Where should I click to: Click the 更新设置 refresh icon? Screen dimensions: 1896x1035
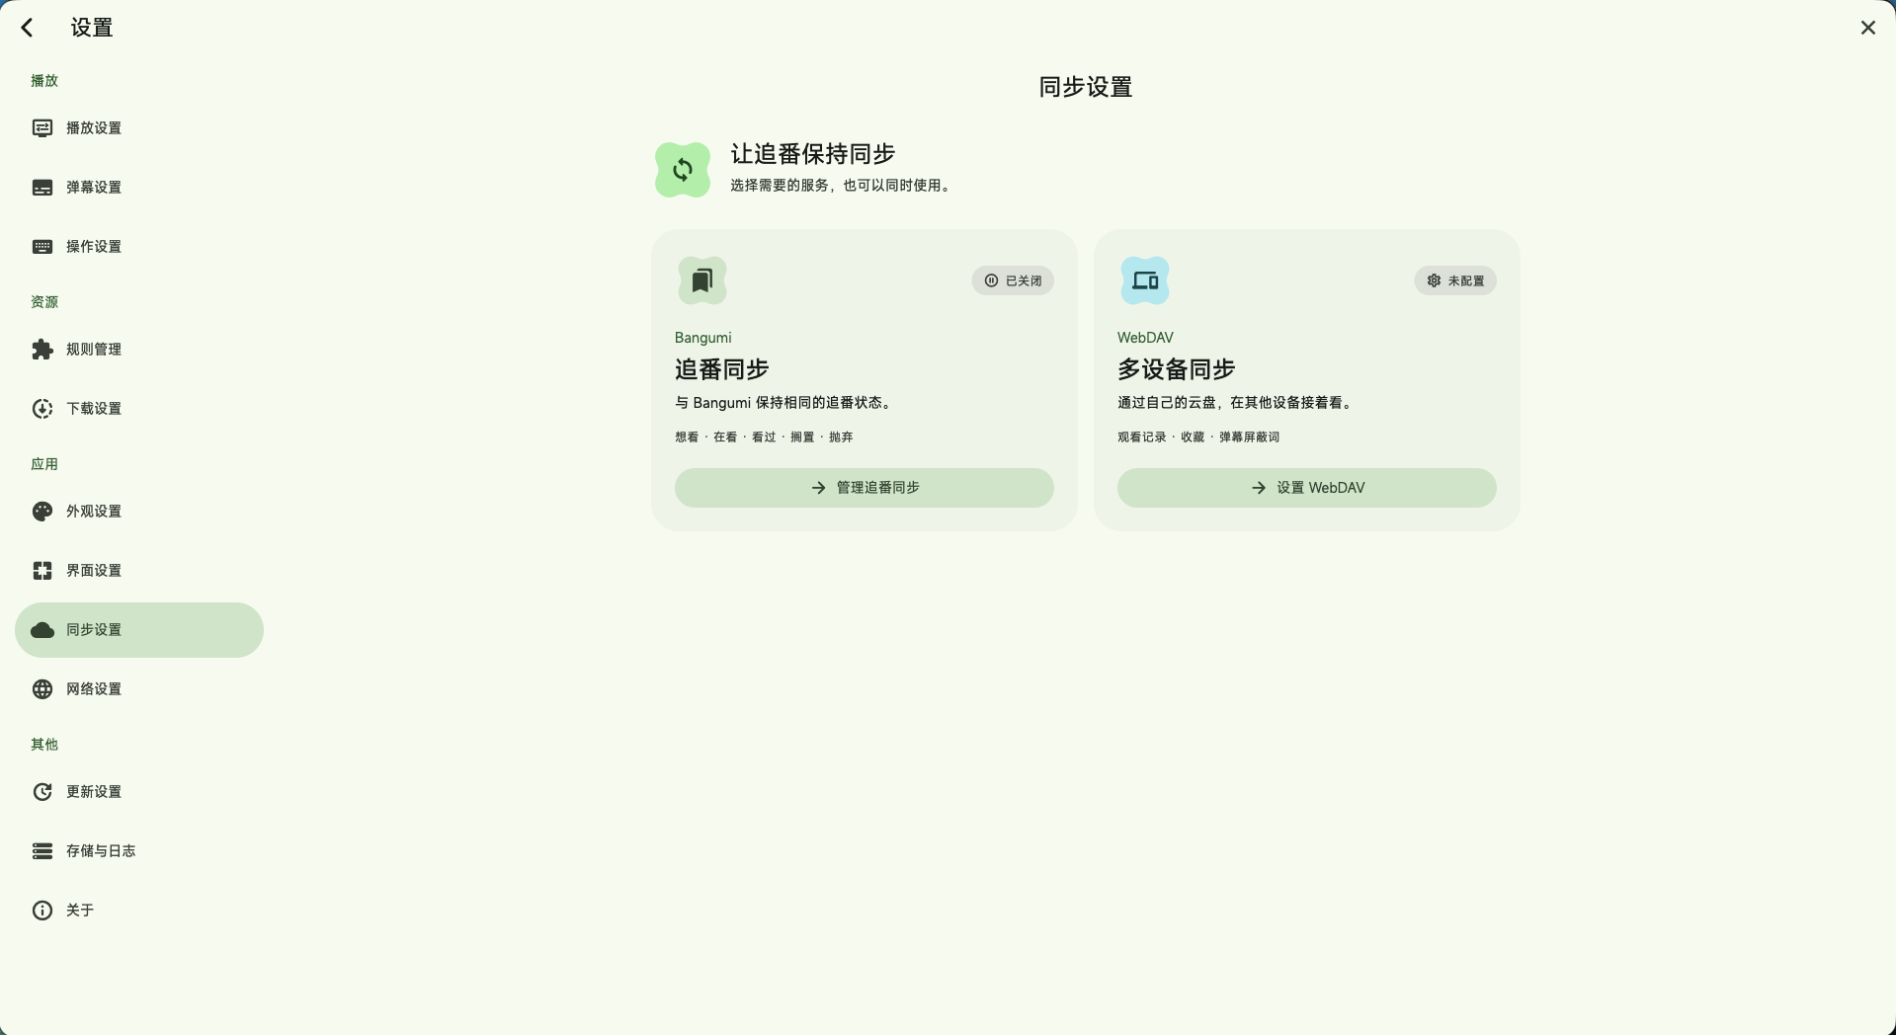42,792
